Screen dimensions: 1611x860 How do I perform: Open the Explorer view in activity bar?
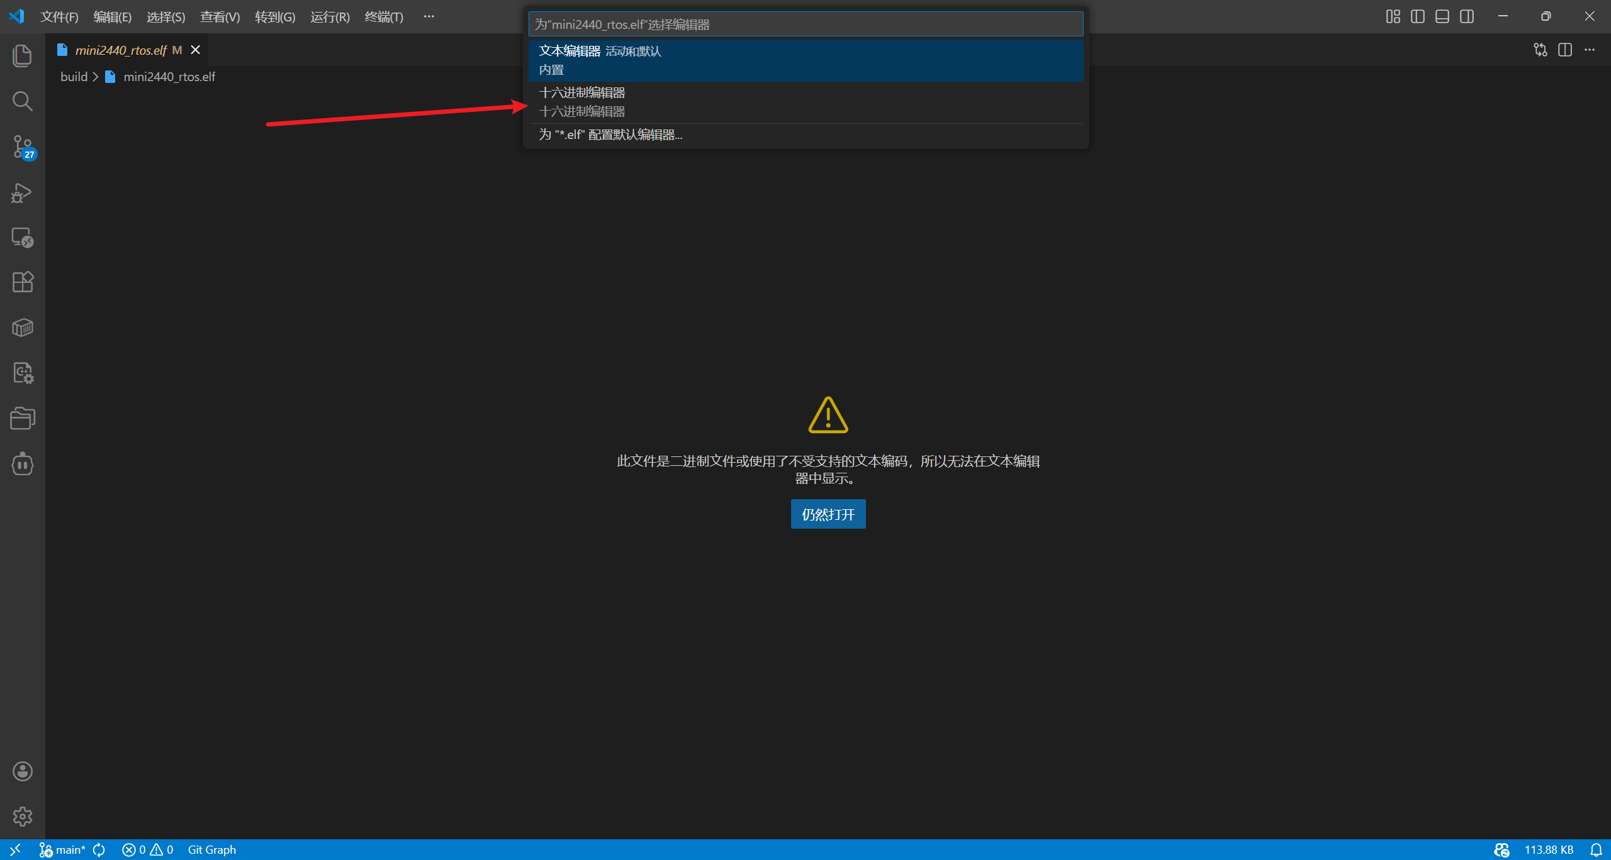click(23, 55)
